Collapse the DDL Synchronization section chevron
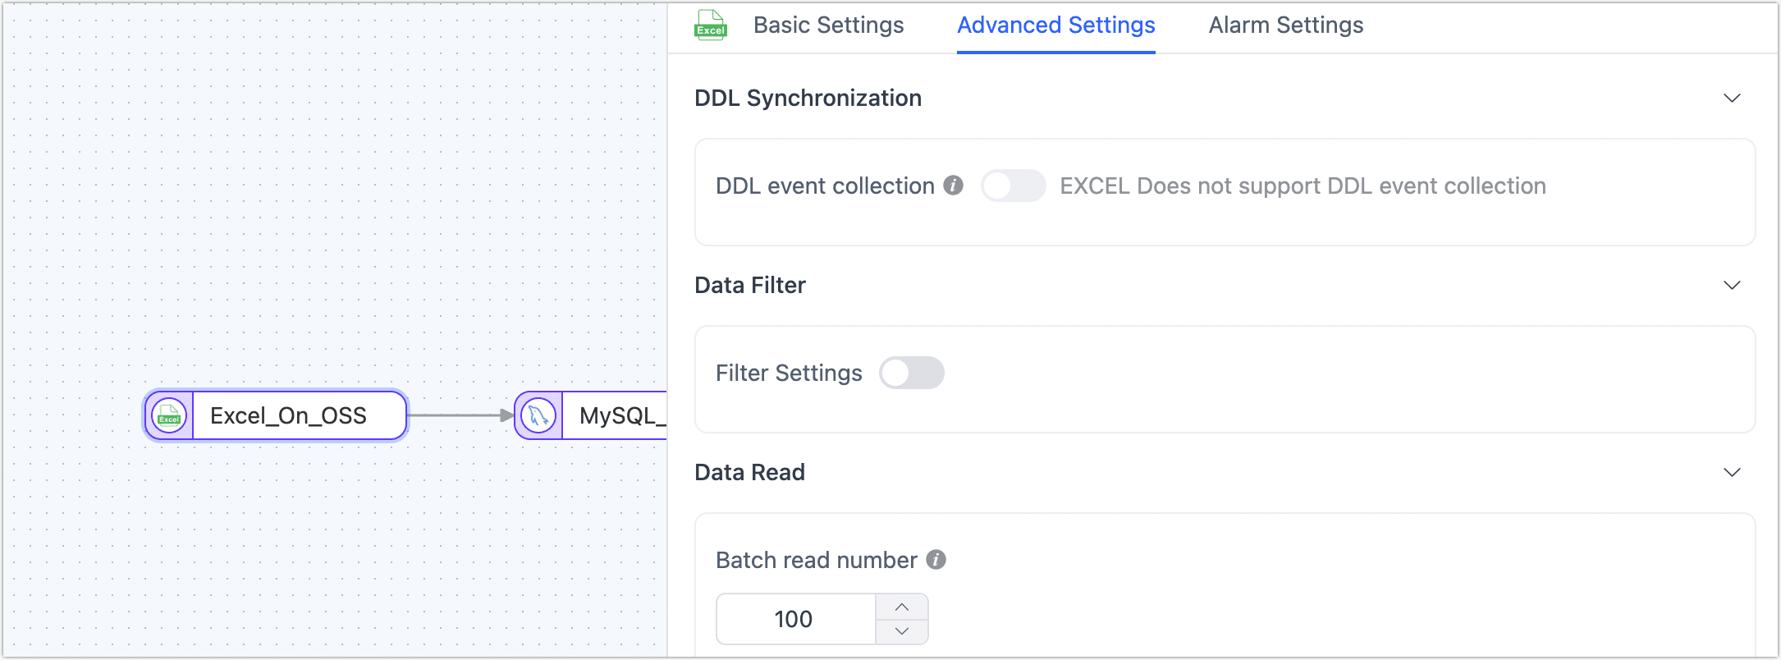 [1732, 99]
